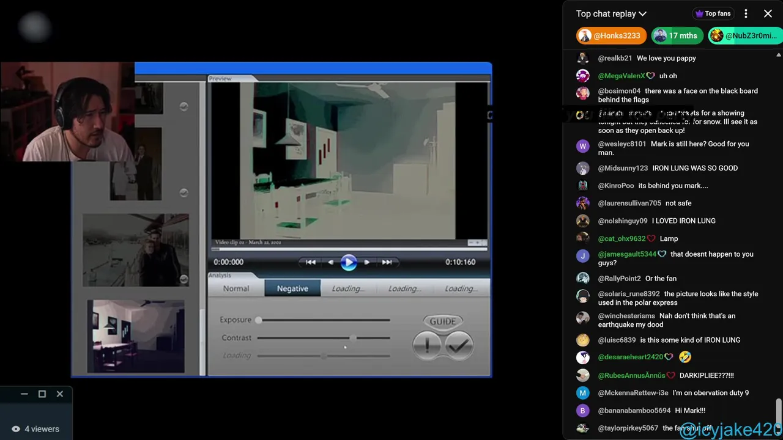This screenshot has width=783, height=440.
Task: Open the @NubZ3r0mi pinned chip
Action: pyautogui.click(x=745, y=35)
